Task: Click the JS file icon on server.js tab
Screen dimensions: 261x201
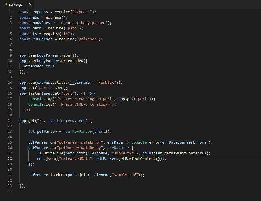Action: (x=6, y=4)
